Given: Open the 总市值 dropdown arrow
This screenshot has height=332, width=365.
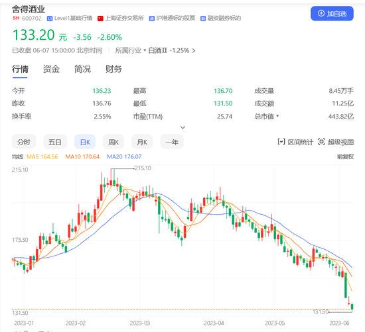Looking at the screenshot, I should [277, 116].
